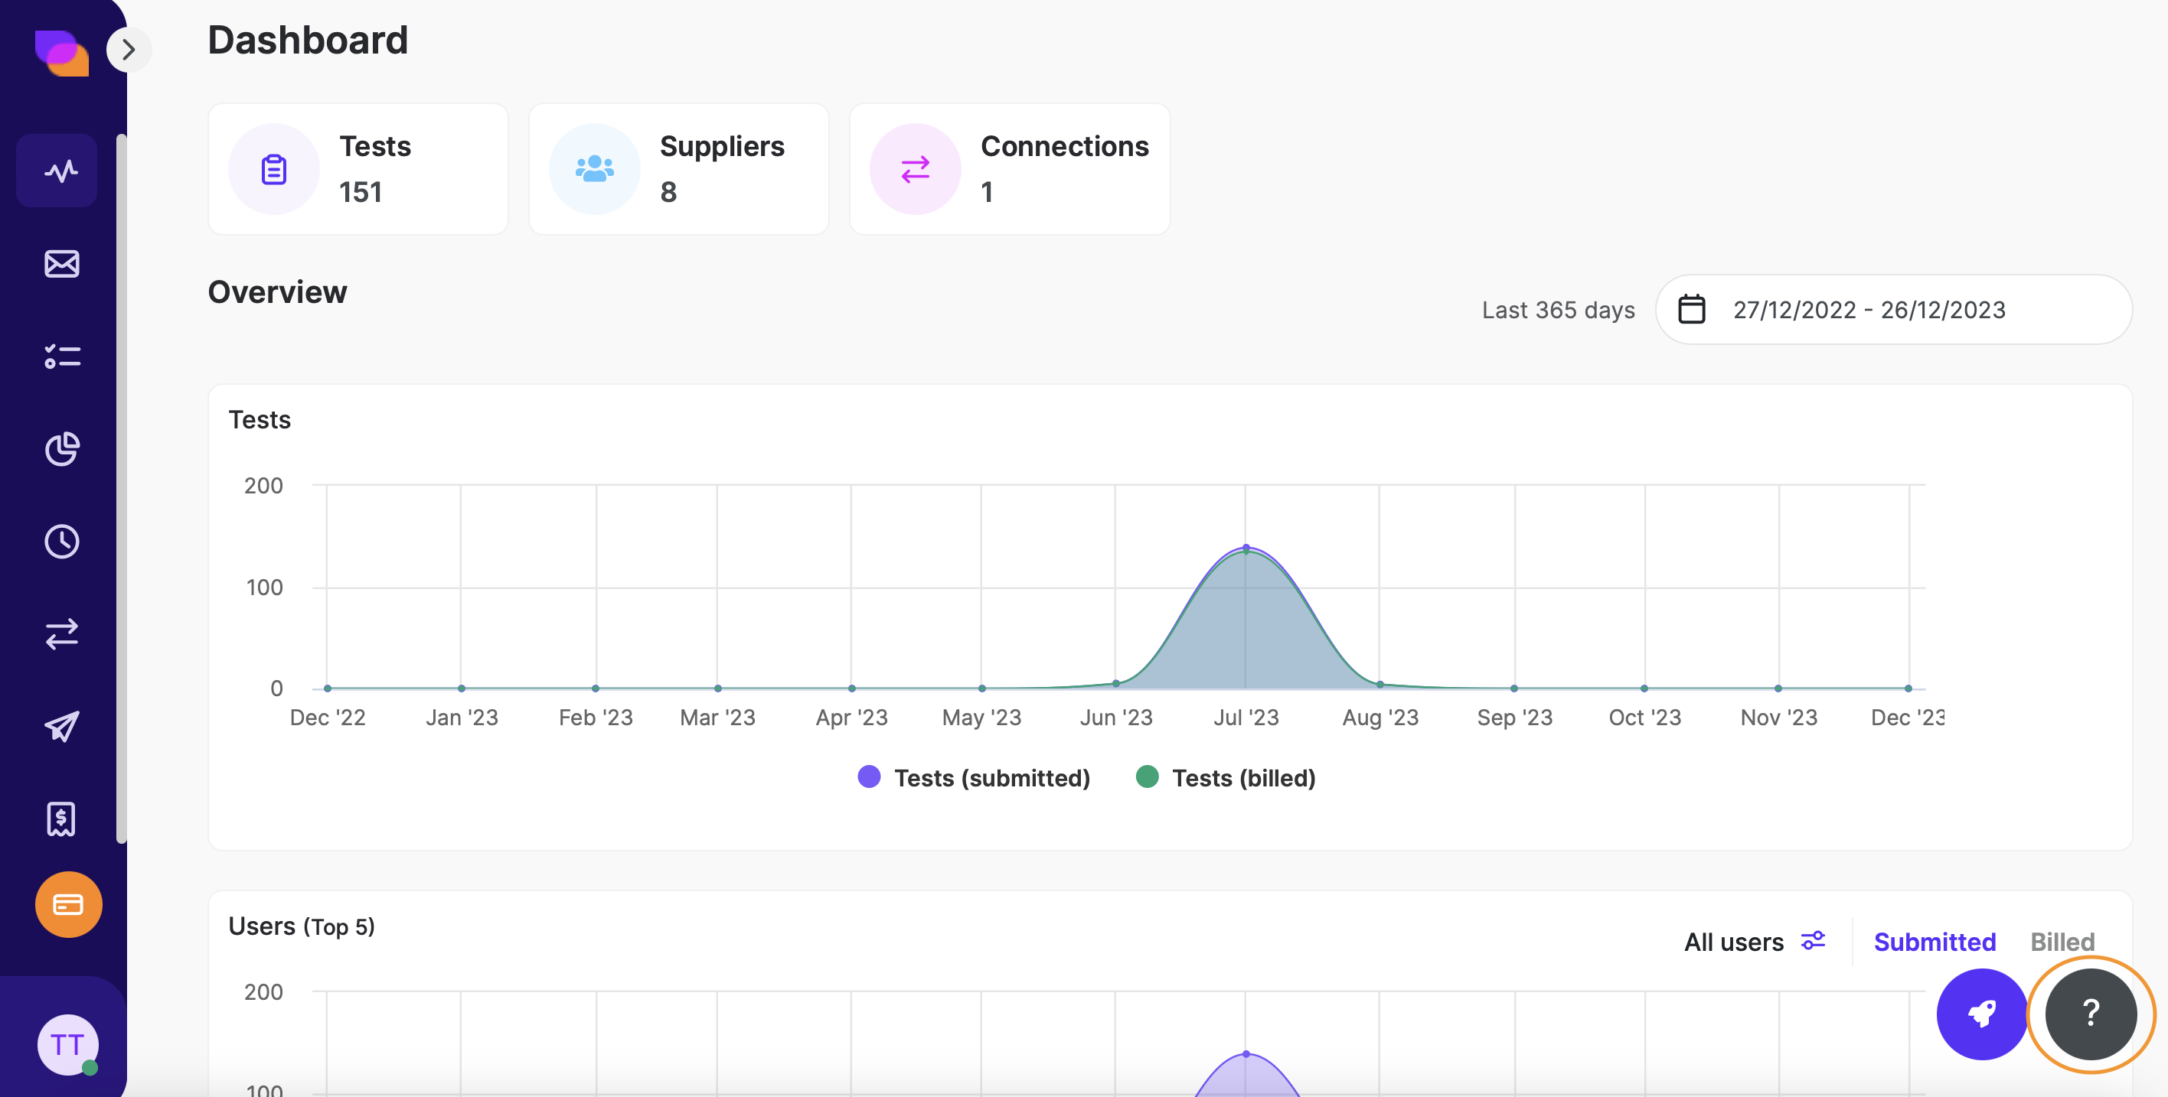Open the date range picker field
2168x1097 pixels.
point(1894,309)
